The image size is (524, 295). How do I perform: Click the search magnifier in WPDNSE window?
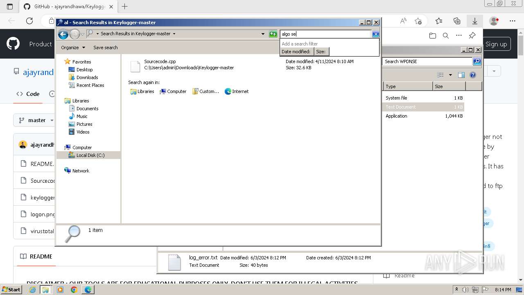(477, 61)
